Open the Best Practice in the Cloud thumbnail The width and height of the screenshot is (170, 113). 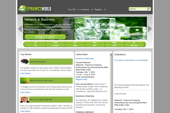click(x=25, y=81)
